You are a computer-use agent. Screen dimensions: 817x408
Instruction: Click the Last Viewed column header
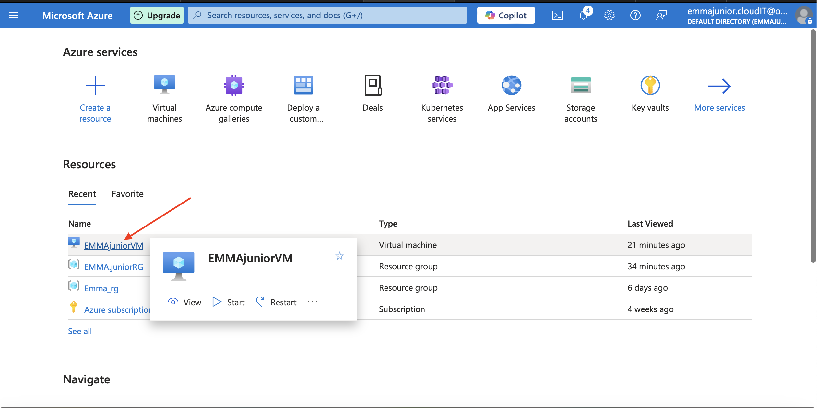(650, 224)
